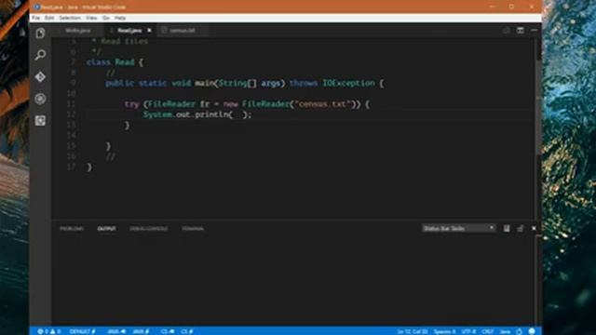Open the View menu

[91, 18]
